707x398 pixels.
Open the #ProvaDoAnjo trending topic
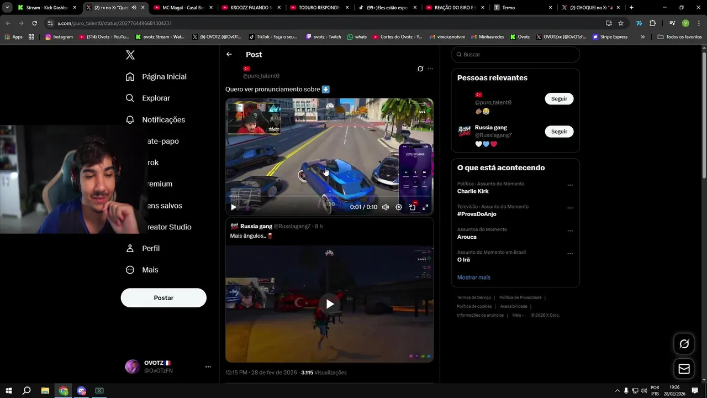tap(477, 214)
